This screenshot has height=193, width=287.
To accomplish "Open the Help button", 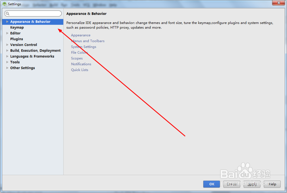I will pos(272,184).
